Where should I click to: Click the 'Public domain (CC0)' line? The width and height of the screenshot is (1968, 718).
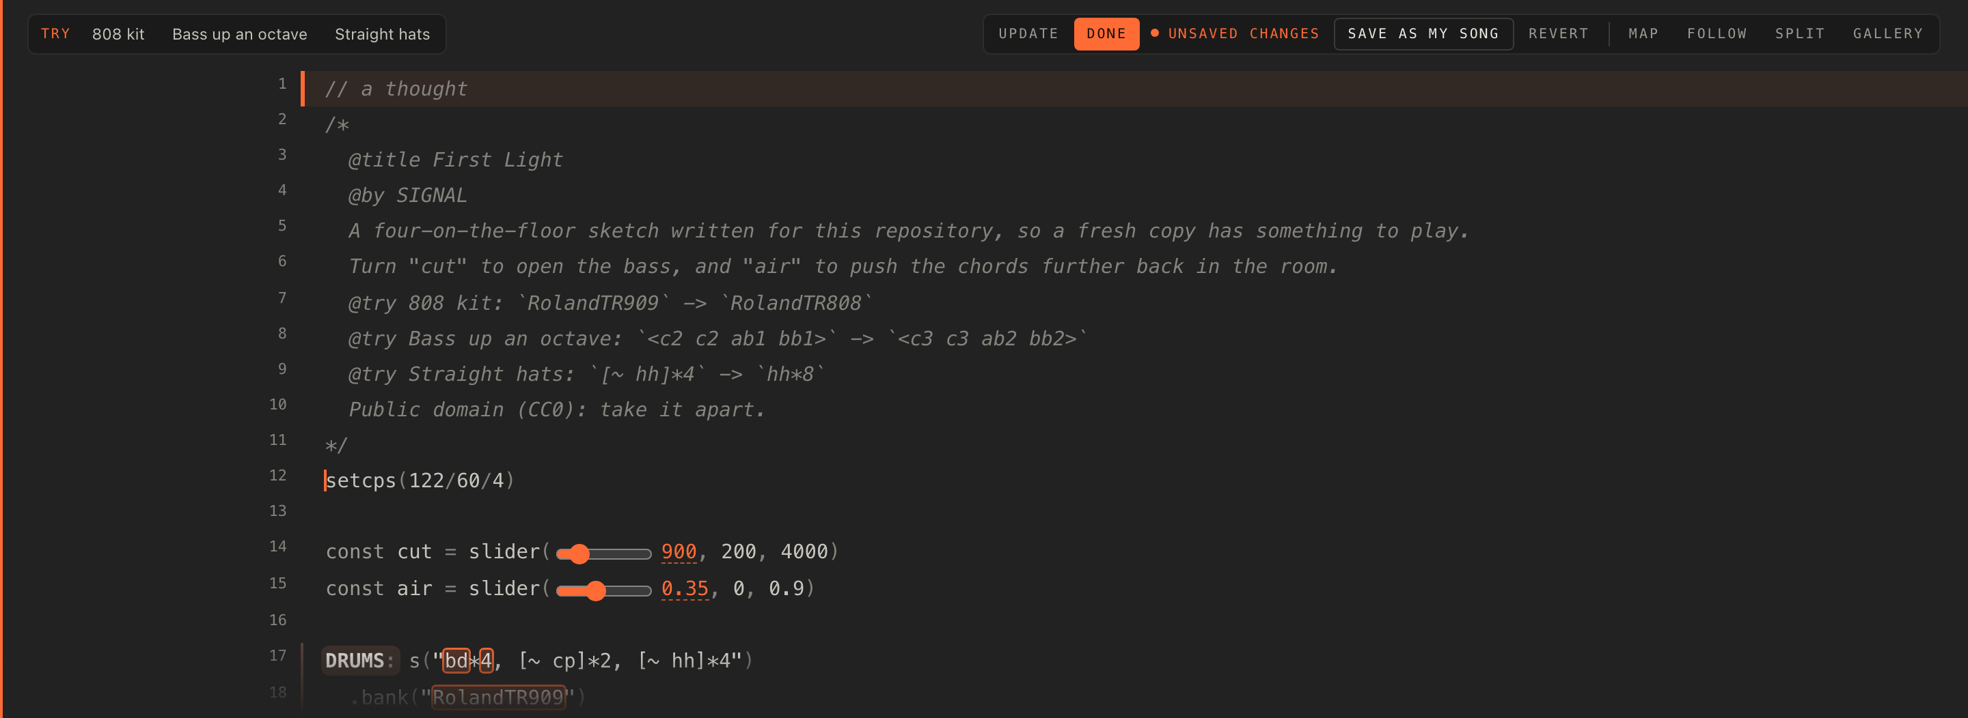pos(557,410)
